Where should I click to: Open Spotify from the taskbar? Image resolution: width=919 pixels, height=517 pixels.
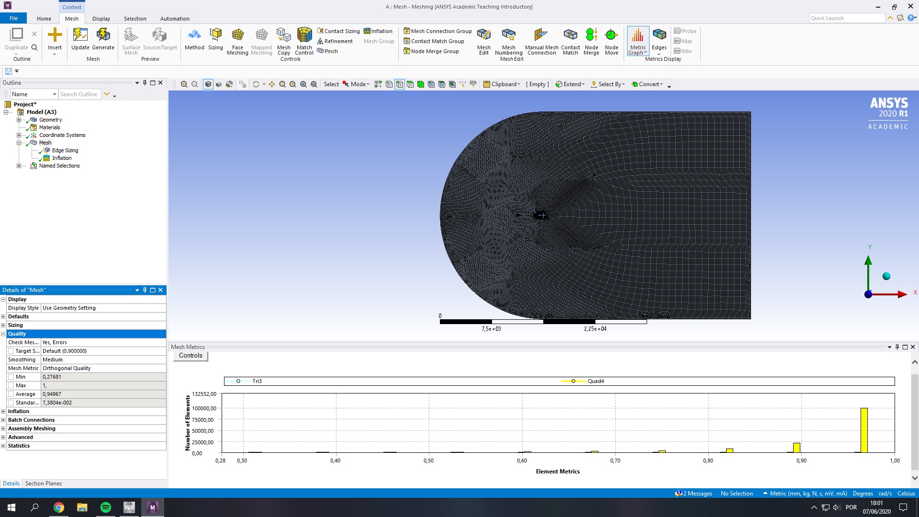click(x=105, y=507)
